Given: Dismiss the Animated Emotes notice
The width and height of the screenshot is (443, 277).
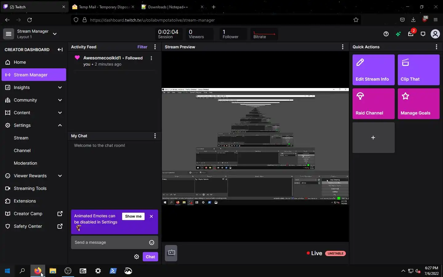Looking at the screenshot, I should click(x=151, y=216).
